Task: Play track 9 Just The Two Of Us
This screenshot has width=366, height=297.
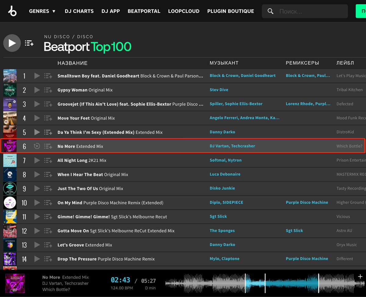Action: click(37, 188)
